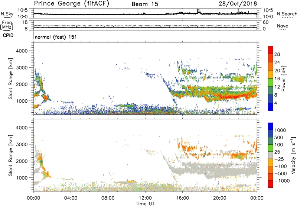The image size is (297, 206).
Task: Click the "N.Search" legend label
Action: 287,14
